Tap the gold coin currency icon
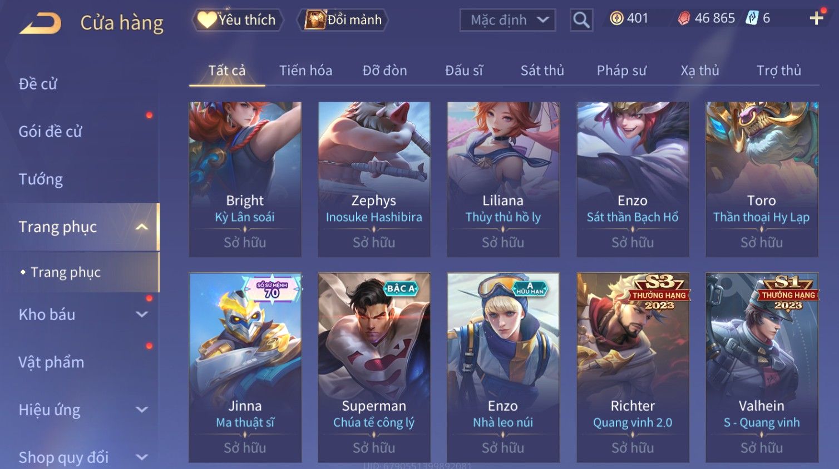 point(616,18)
